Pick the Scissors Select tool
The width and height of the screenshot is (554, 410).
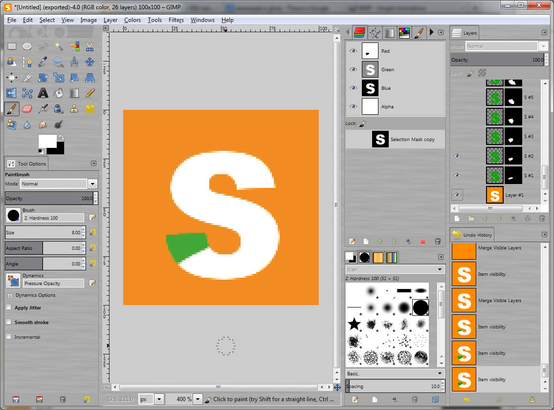[x=90, y=46]
